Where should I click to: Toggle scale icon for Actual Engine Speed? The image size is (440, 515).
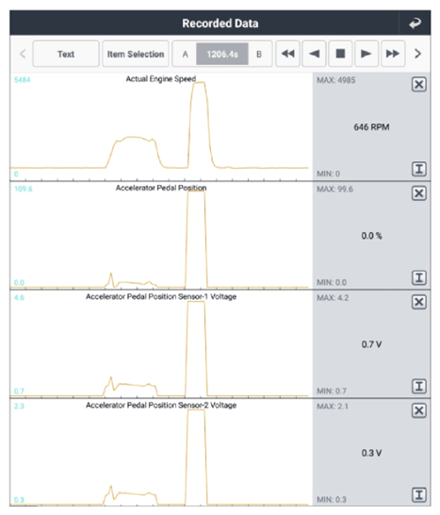pos(419,169)
